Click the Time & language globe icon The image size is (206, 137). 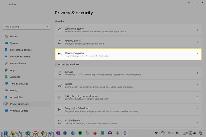pos(6,83)
